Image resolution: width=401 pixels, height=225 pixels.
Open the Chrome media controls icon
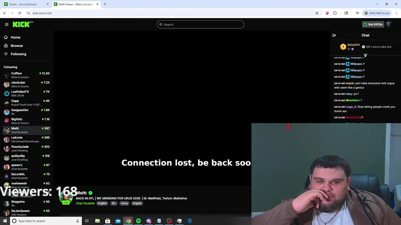click(357, 13)
